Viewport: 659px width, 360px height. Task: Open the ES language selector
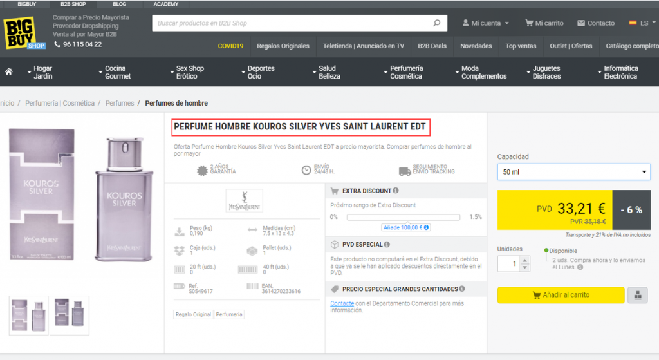pos(642,23)
